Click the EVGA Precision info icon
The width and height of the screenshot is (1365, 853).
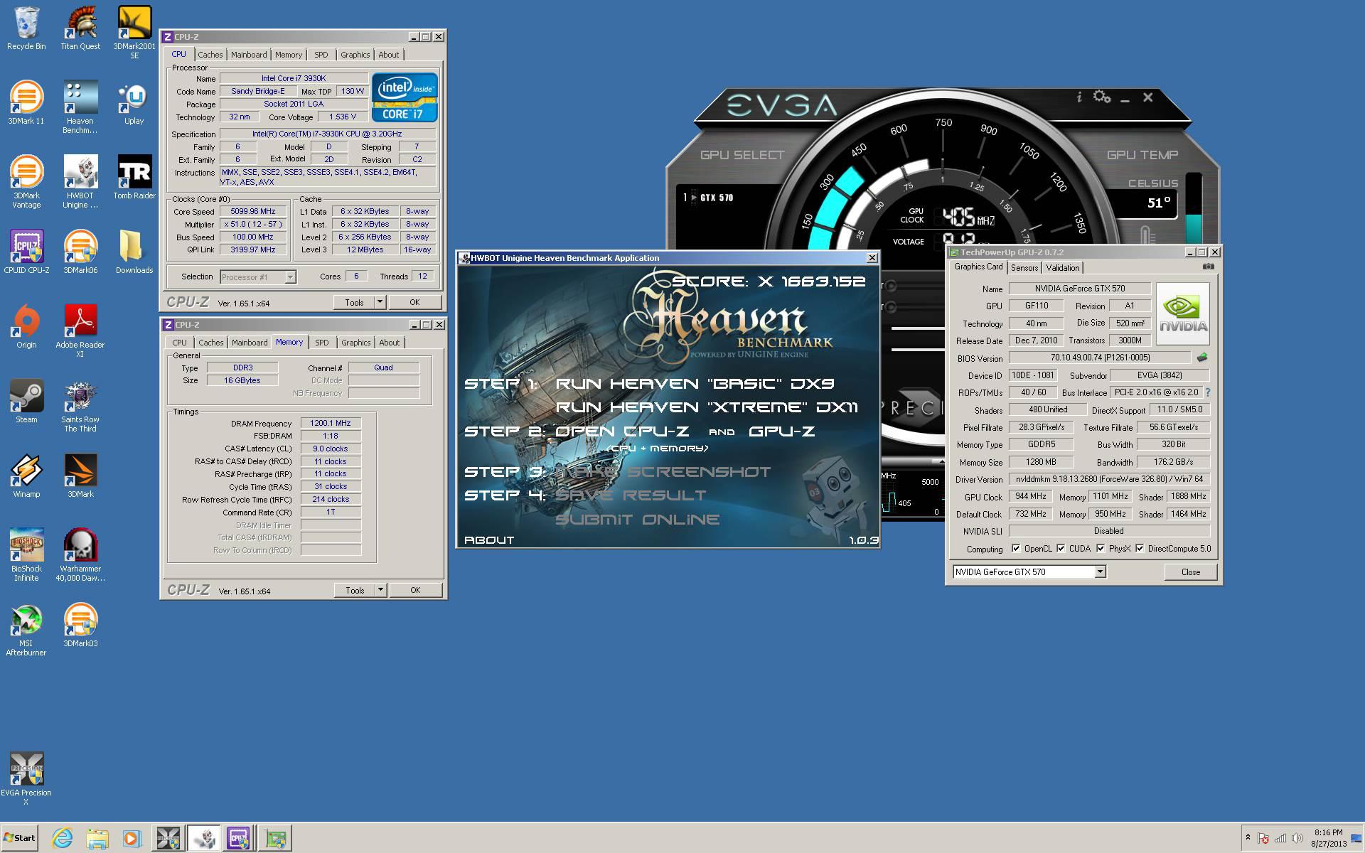tap(1079, 97)
